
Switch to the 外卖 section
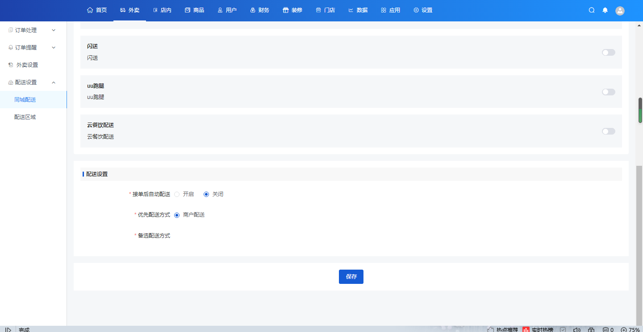129,10
